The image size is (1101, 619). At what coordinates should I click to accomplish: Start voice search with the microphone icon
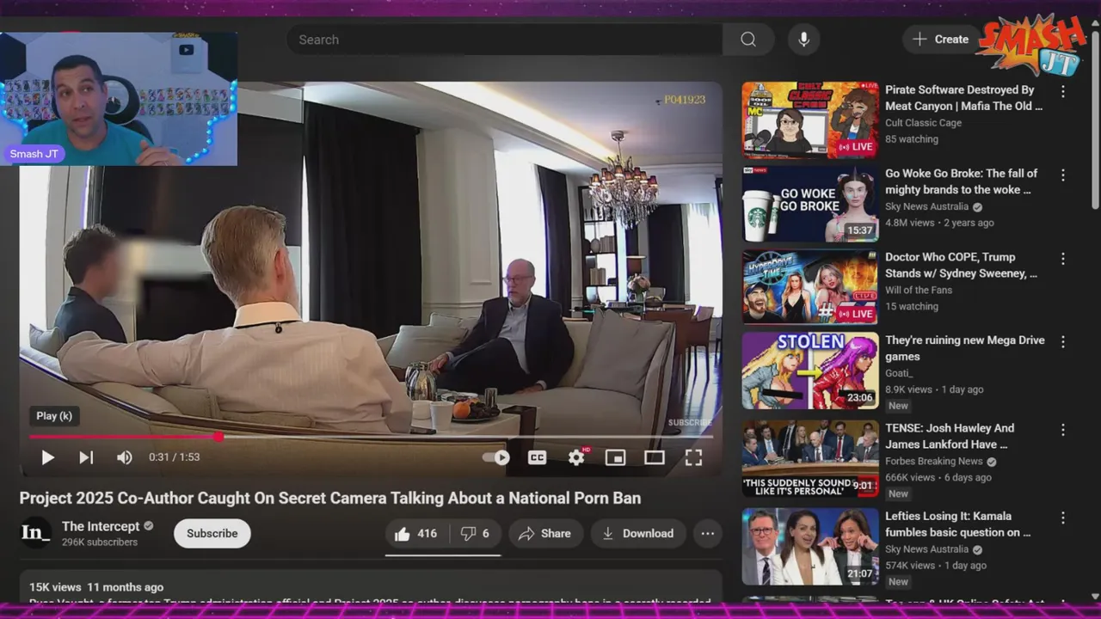pos(803,40)
